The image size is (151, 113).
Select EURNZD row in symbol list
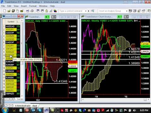(11, 74)
